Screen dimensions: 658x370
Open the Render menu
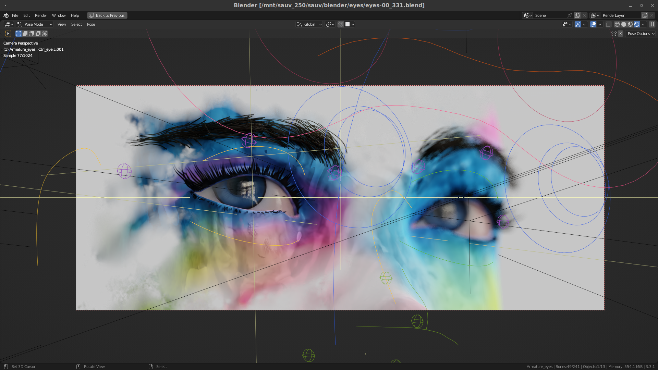tap(41, 15)
